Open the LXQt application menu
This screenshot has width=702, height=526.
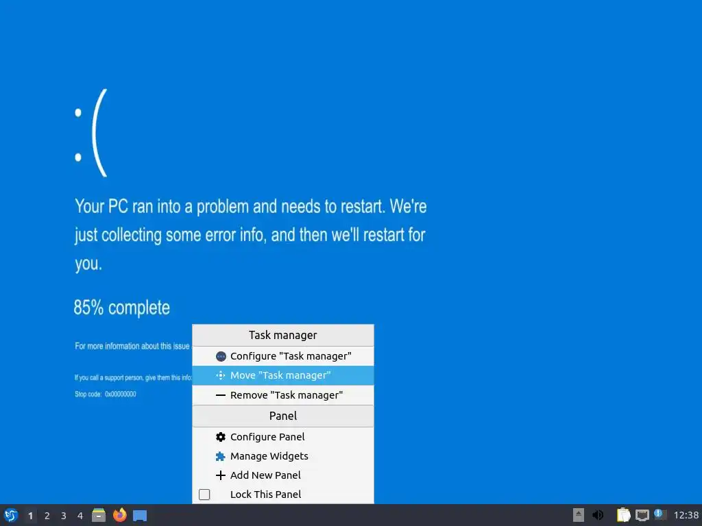coord(11,515)
